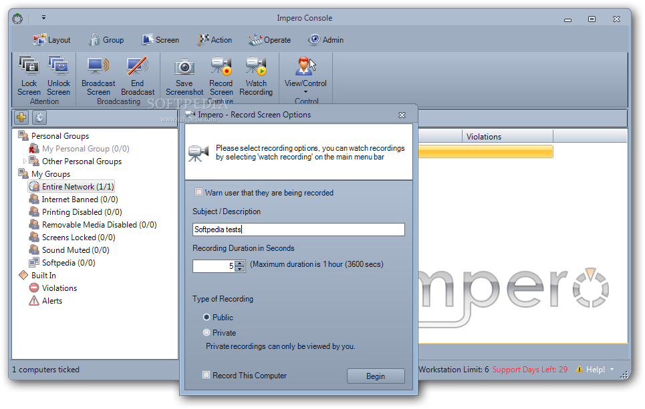Click the Personal Groups folder icon
Screen dimensions: 645x409
click(23, 135)
